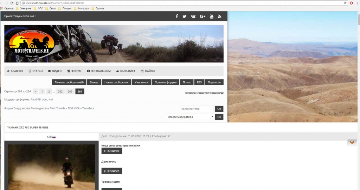Open the ГЛАВНАЯ menu item

coord(15,71)
